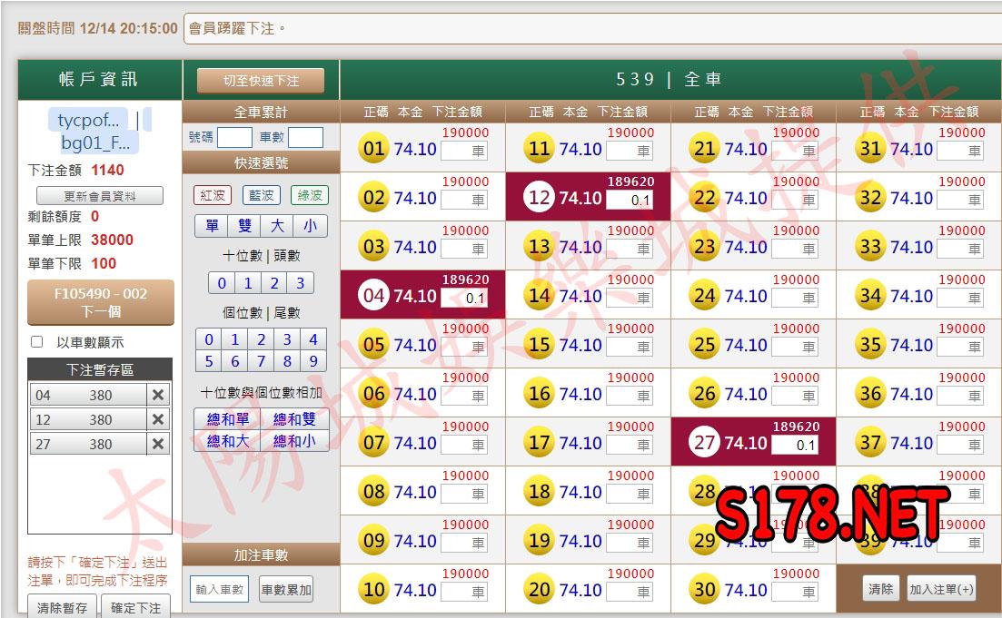Toggle the 小 (small) quick-select
Image resolution: width=1002 pixels, height=618 pixels.
(311, 226)
